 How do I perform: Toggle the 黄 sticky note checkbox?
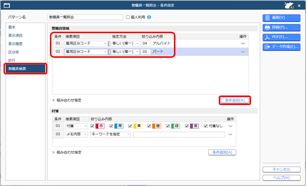tap(130, 126)
